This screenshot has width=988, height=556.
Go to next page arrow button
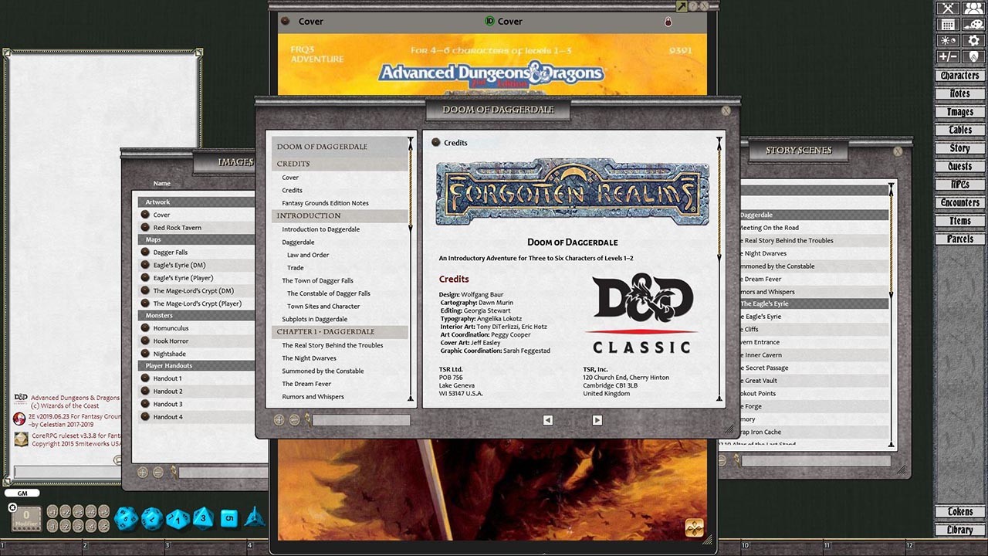pos(597,420)
